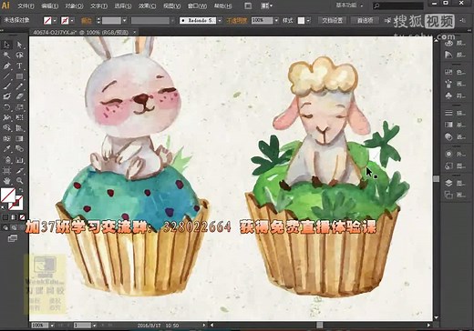Select the Rectangle tool

19,76
